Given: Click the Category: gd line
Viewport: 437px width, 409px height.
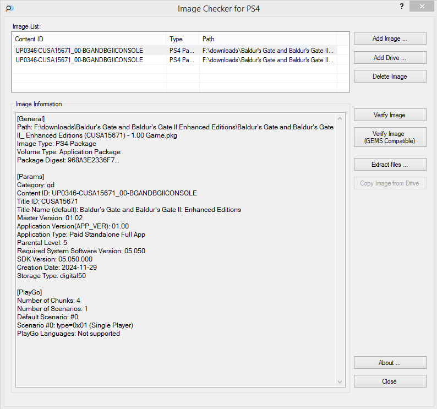Looking at the screenshot, I should click(36, 185).
